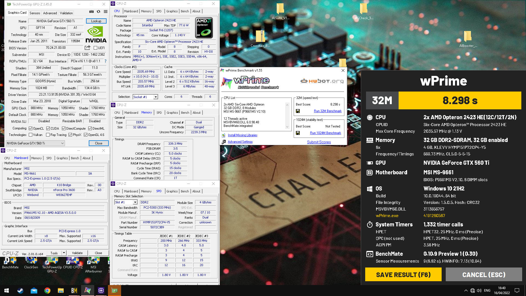
Task: Click the Submit Scores link
Action: tap(319, 142)
